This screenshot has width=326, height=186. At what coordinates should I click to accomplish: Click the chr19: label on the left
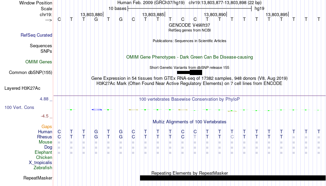click(46, 14)
